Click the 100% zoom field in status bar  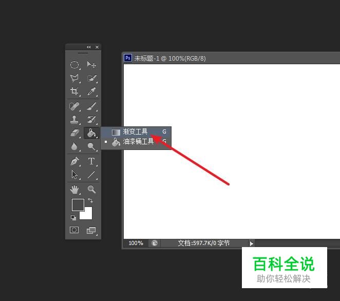tap(136, 243)
